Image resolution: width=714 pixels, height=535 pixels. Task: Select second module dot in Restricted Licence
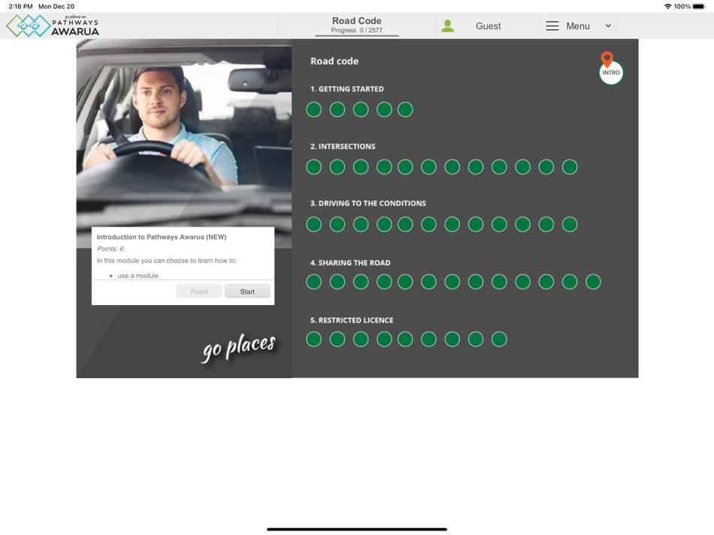(337, 339)
